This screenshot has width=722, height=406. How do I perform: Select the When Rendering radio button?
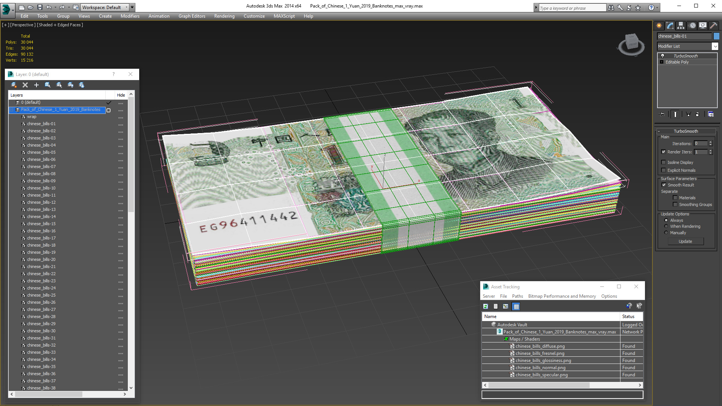(666, 226)
